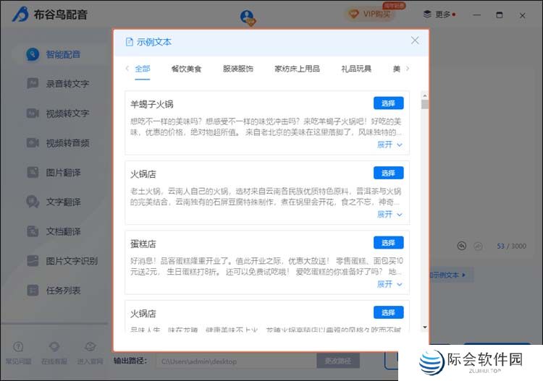This screenshot has width=543, height=381.
Task: Click the VIP购买 button
Action: pos(371,14)
